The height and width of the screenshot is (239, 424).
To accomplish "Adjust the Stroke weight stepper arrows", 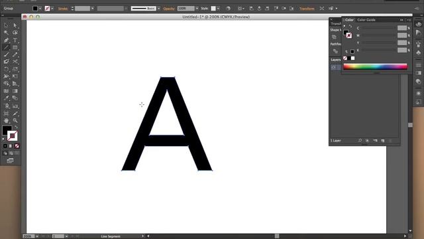I will click(72, 9).
